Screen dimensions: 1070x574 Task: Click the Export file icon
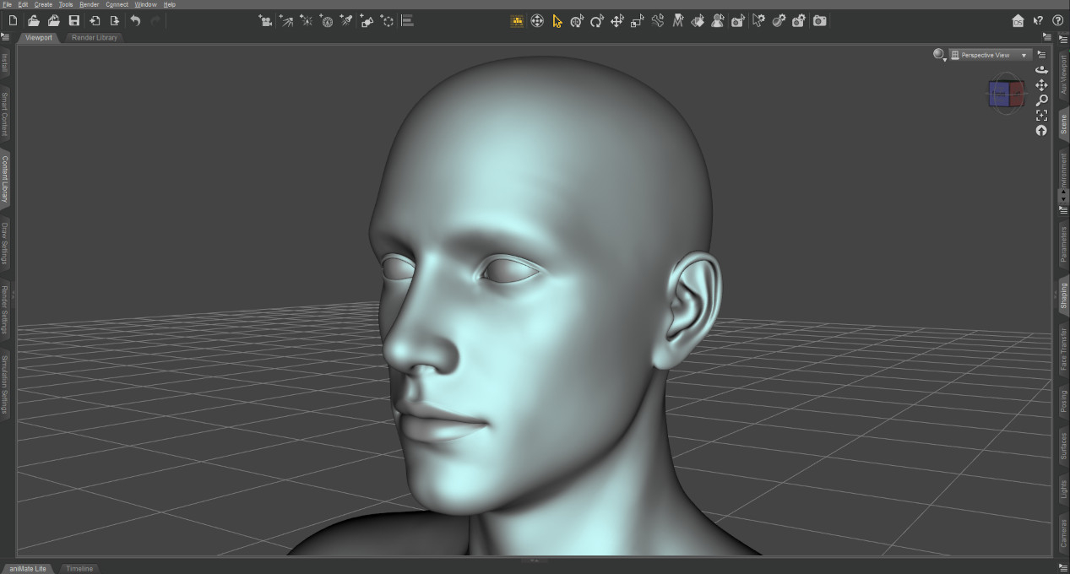(x=115, y=21)
